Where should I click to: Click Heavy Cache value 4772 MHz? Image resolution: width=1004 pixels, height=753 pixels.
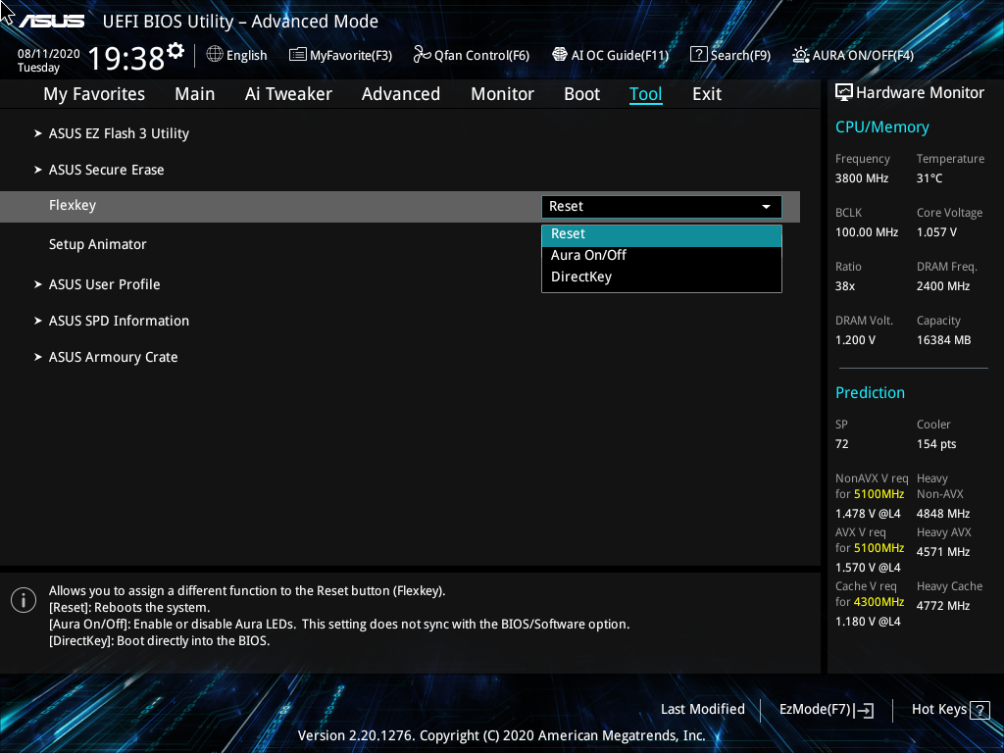pyautogui.click(x=942, y=606)
